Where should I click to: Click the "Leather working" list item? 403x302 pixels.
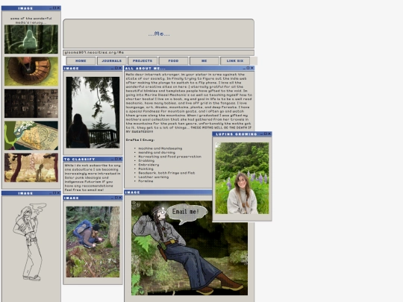[x=154, y=177]
